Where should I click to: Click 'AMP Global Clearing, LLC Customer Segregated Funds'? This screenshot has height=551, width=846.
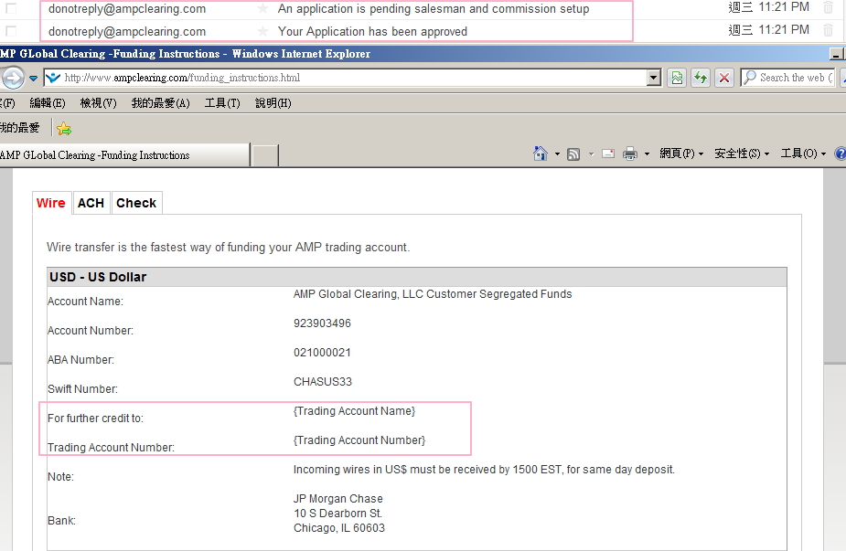click(433, 294)
